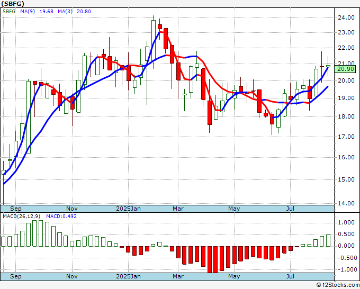Select Mar on the price chart time axis
Screen dimensions: 360x289
tap(178, 209)
